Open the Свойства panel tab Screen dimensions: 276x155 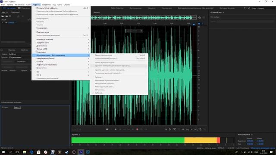tap(25, 50)
